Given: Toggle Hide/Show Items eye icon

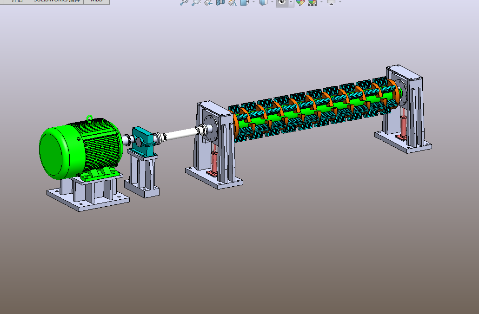Looking at the screenshot, I should 282,2.
